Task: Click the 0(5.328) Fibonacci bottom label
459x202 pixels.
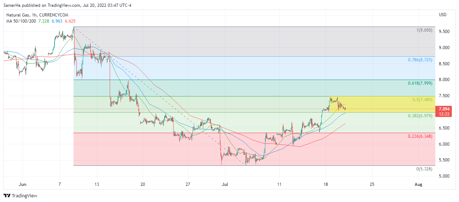Action: click(424, 169)
